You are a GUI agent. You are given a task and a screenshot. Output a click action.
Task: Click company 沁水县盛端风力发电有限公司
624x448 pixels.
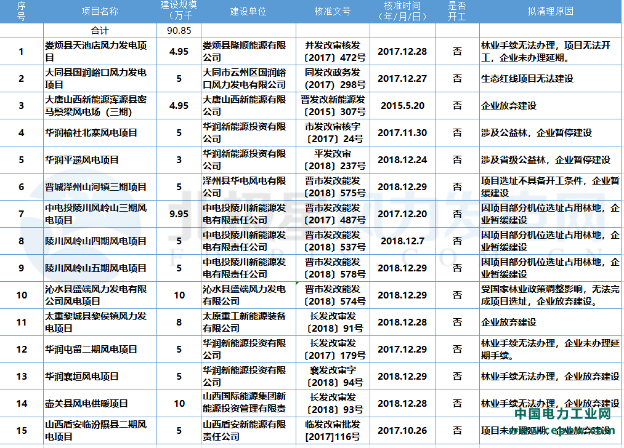tap(245, 295)
